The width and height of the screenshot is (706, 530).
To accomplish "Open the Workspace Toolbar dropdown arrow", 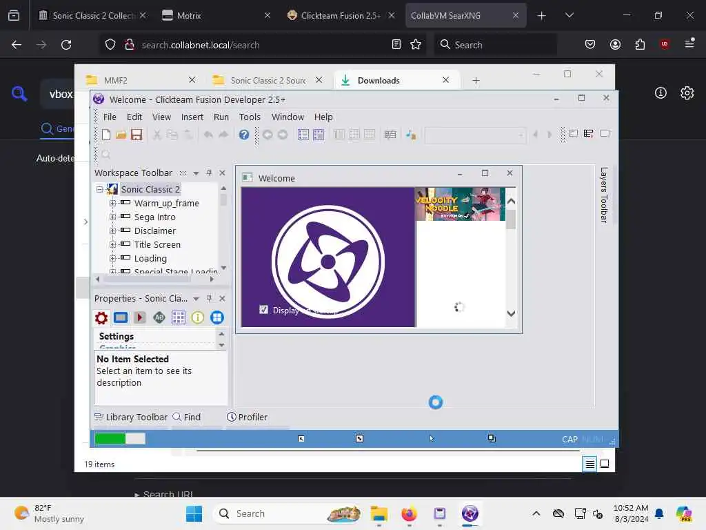I will pyautogui.click(x=196, y=173).
